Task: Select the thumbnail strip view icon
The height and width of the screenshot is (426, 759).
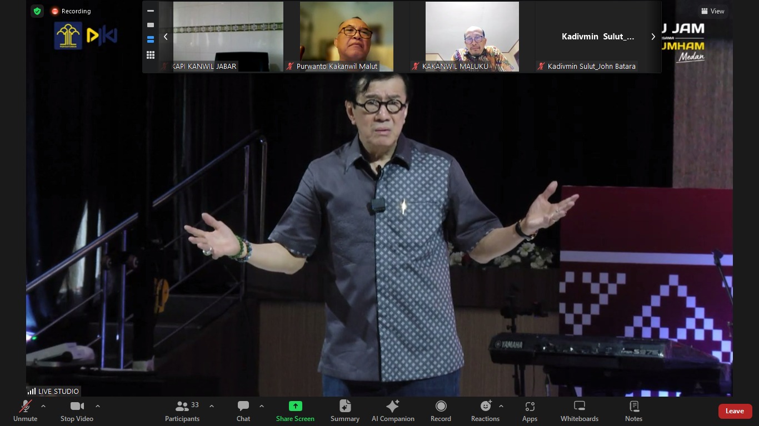Action: click(x=151, y=39)
